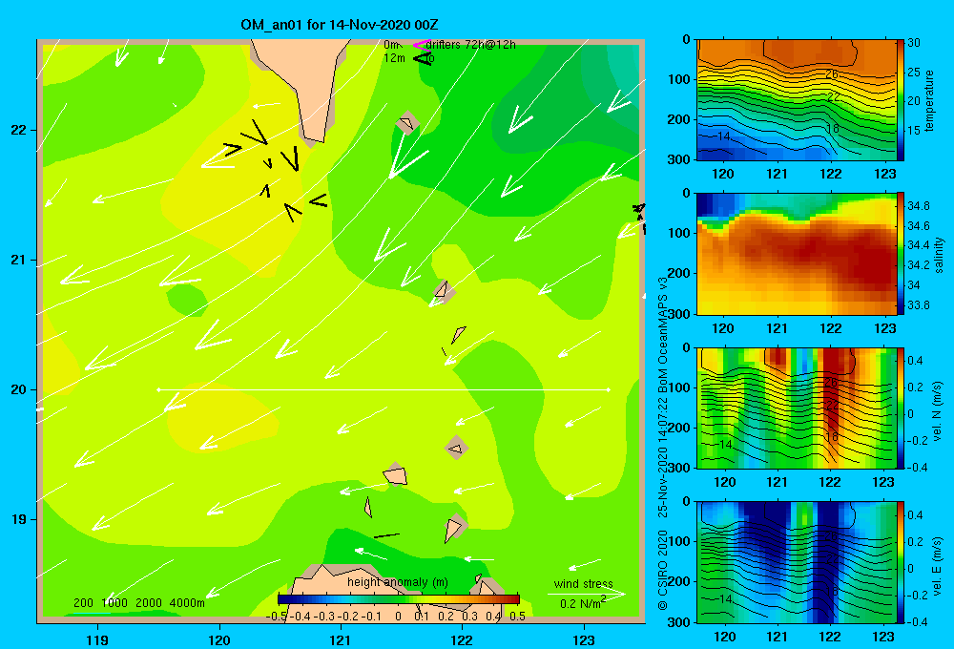The width and height of the screenshot is (954, 649).
Task: Click the white section line at latitude 20
Action: tap(384, 389)
